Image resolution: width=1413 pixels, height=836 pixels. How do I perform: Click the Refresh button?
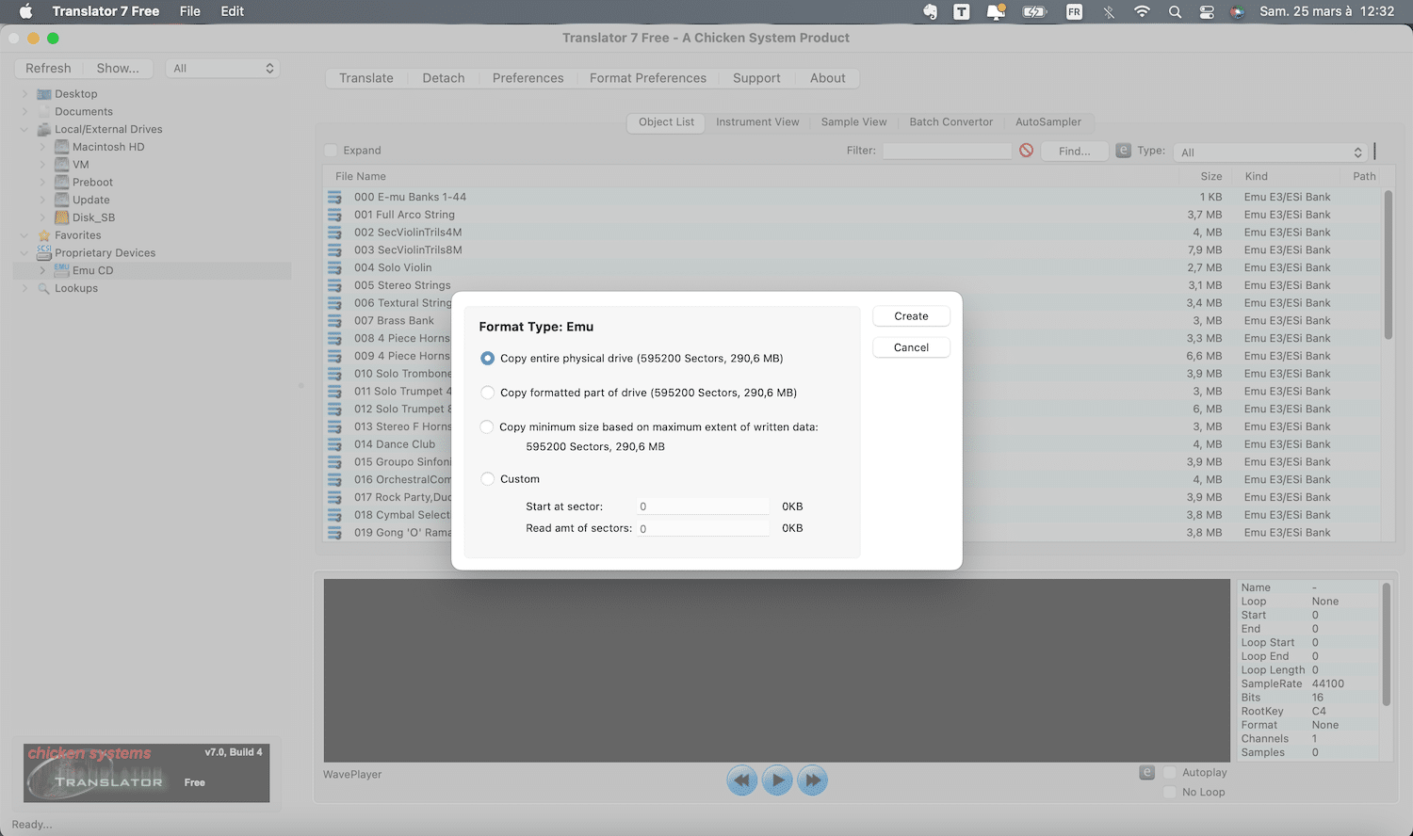[48, 68]
